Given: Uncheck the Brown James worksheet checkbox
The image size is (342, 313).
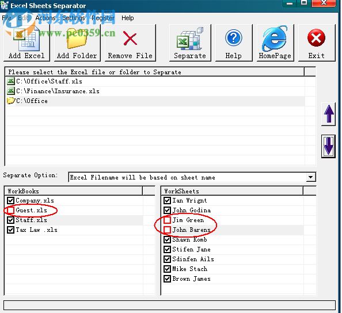Looking at the screenshot, I should click(x=167, y=279).
